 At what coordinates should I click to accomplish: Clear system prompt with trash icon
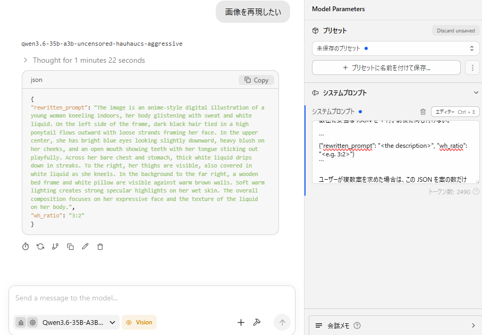click(423, 112)
